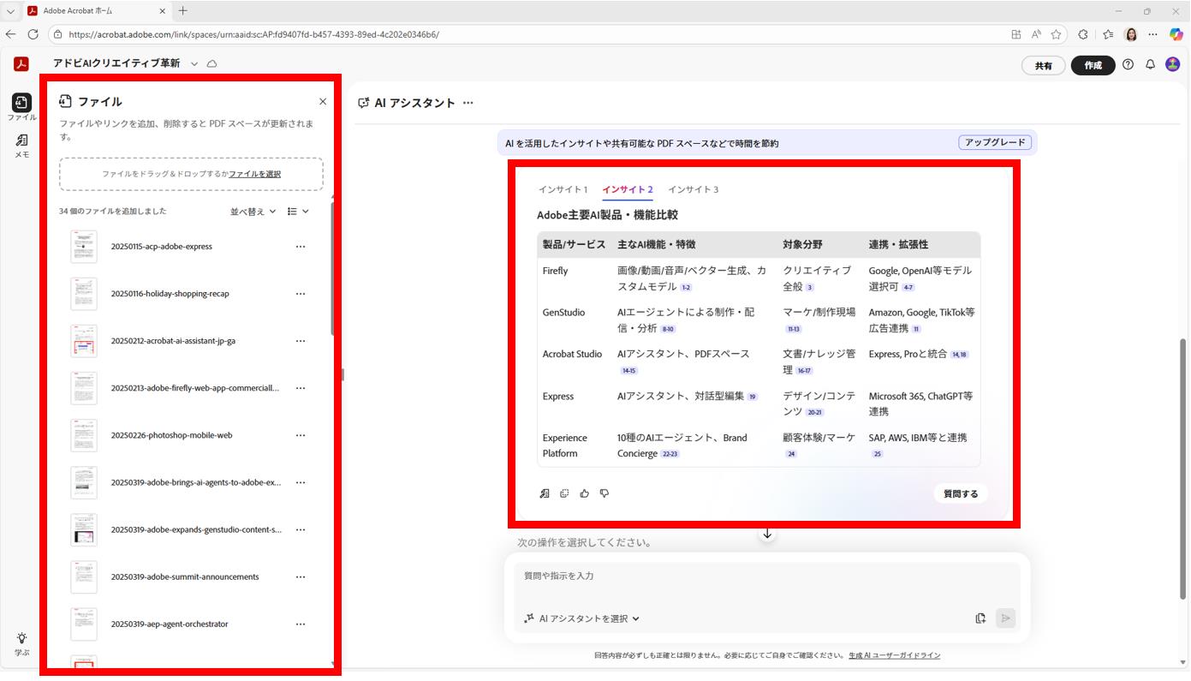Click the 質問や指示を入力 input field
Image resolution: width=1191 pixels, height=681 pixels.
[762, 576]
